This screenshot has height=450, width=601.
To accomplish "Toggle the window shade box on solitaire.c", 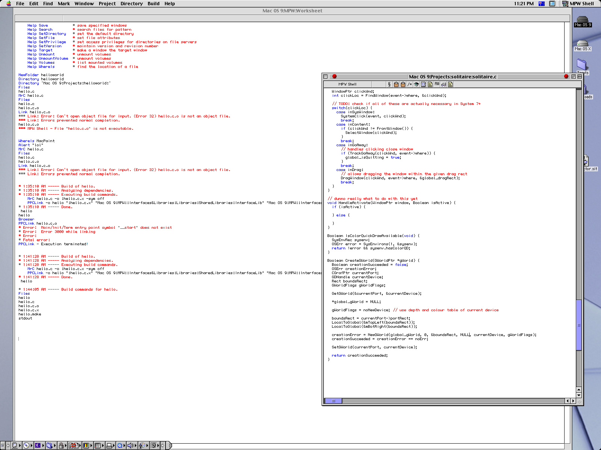I will click(x=580, y=76).
